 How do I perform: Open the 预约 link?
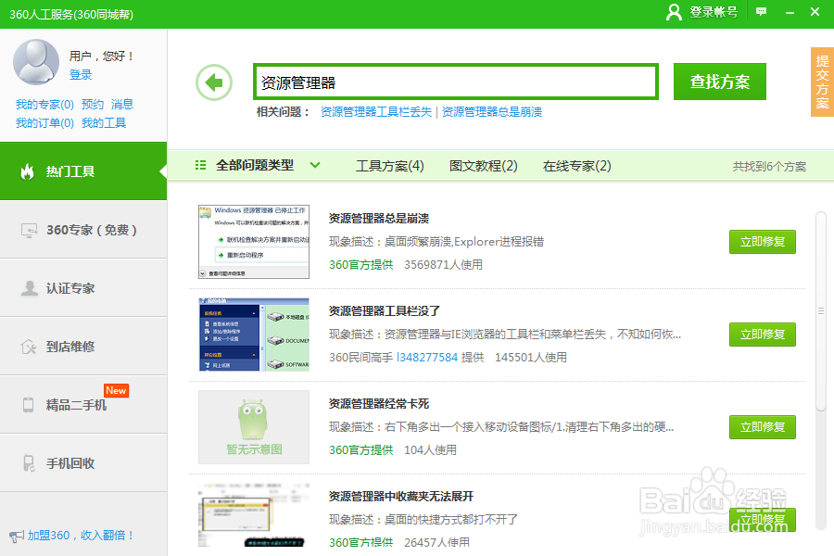(x=93, y=105)
